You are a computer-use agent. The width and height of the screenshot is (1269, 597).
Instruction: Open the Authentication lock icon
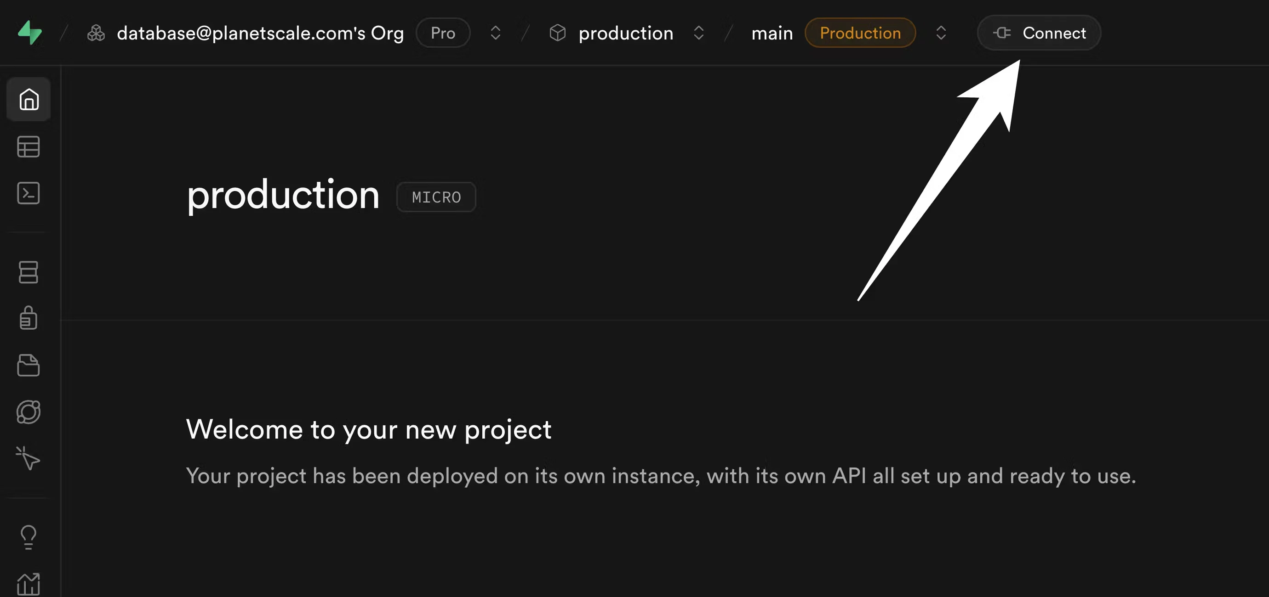click(29, 318)
